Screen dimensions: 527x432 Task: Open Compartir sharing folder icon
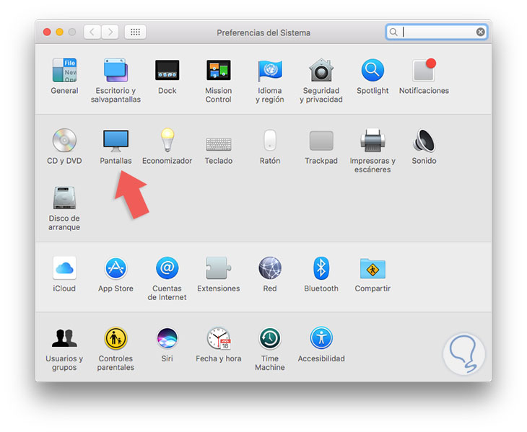pos(373,268)
